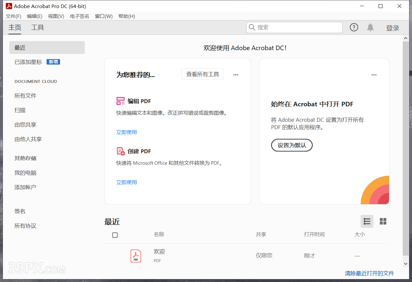Image resolution: width=412 pixels, height=282 pixels.
Task: Click the 创建 PDF heading
Action: (x=139, y=151)
